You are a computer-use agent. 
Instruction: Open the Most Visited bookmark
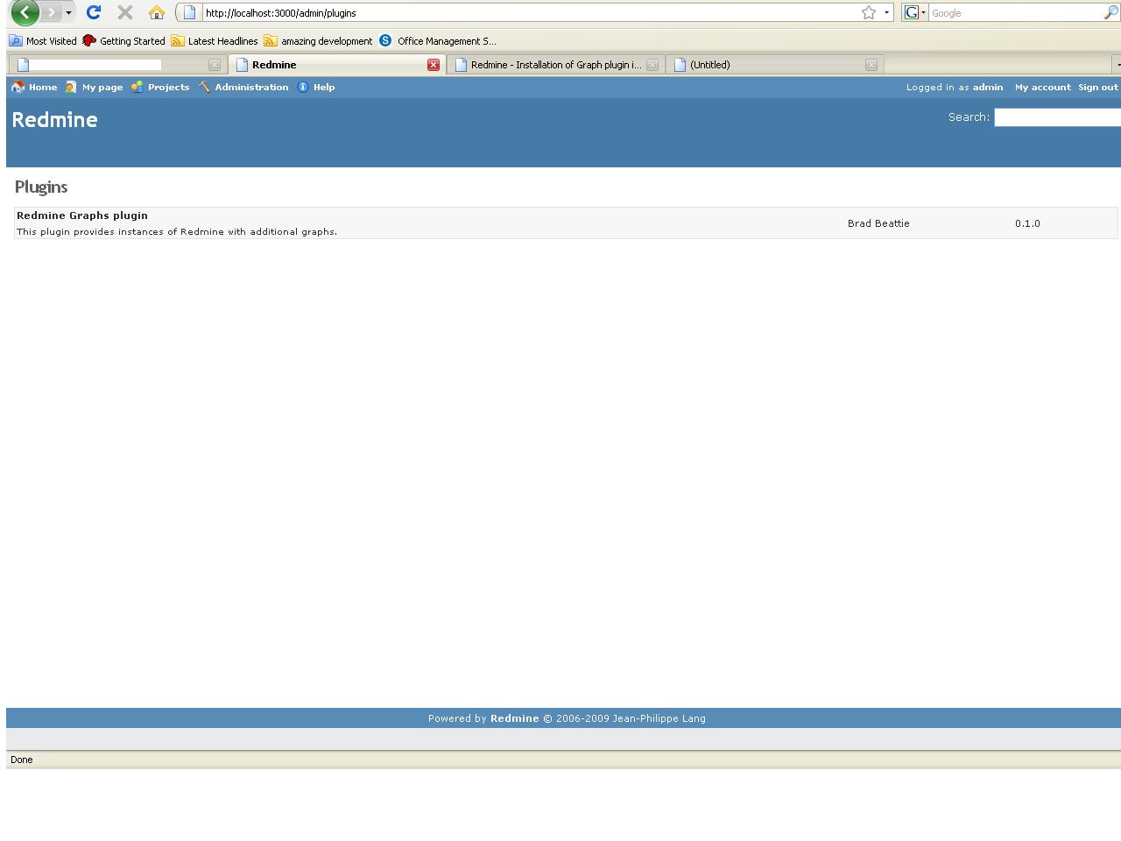point(43,41)
